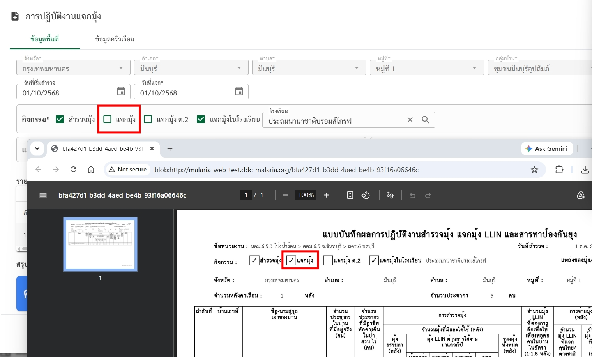Viewport: 592px width, 357px height.
Task: Open the browser tab search chevron
Action: pos(37,148)
